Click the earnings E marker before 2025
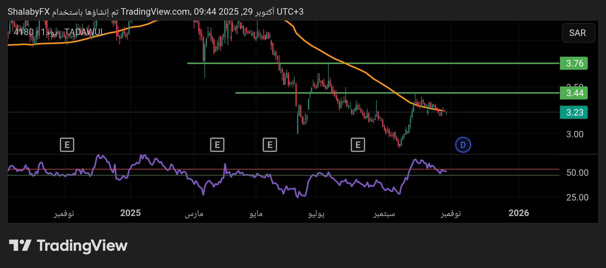Viewport: 606px width, 268px height. point(67,145)
